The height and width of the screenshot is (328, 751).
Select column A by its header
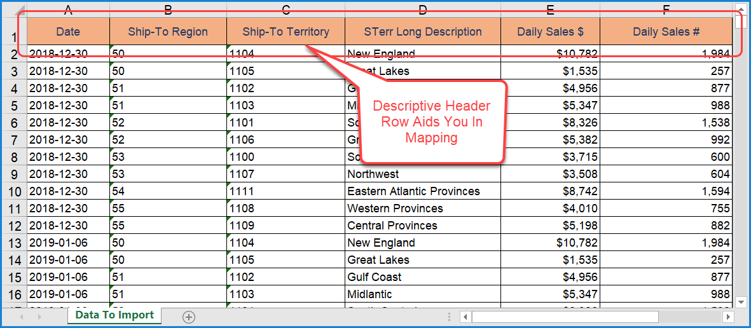pyautogui.click(x=68, y=10)
